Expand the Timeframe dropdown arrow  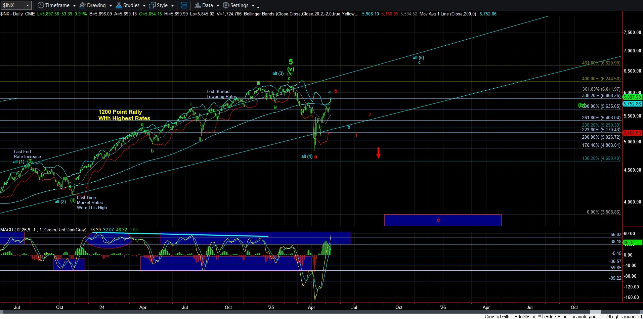[x=74, y=6]
